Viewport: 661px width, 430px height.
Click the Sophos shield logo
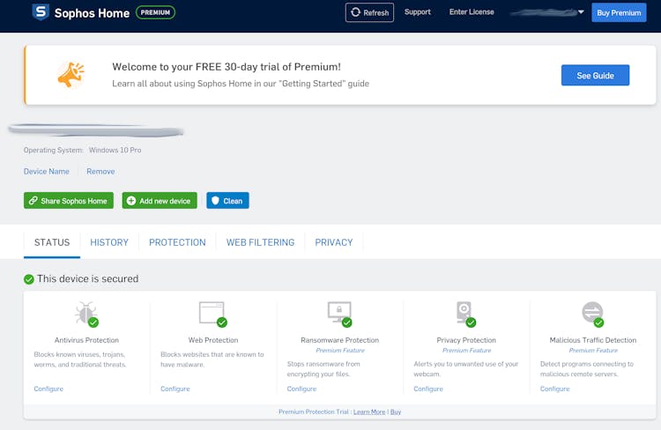coord(41,12)
